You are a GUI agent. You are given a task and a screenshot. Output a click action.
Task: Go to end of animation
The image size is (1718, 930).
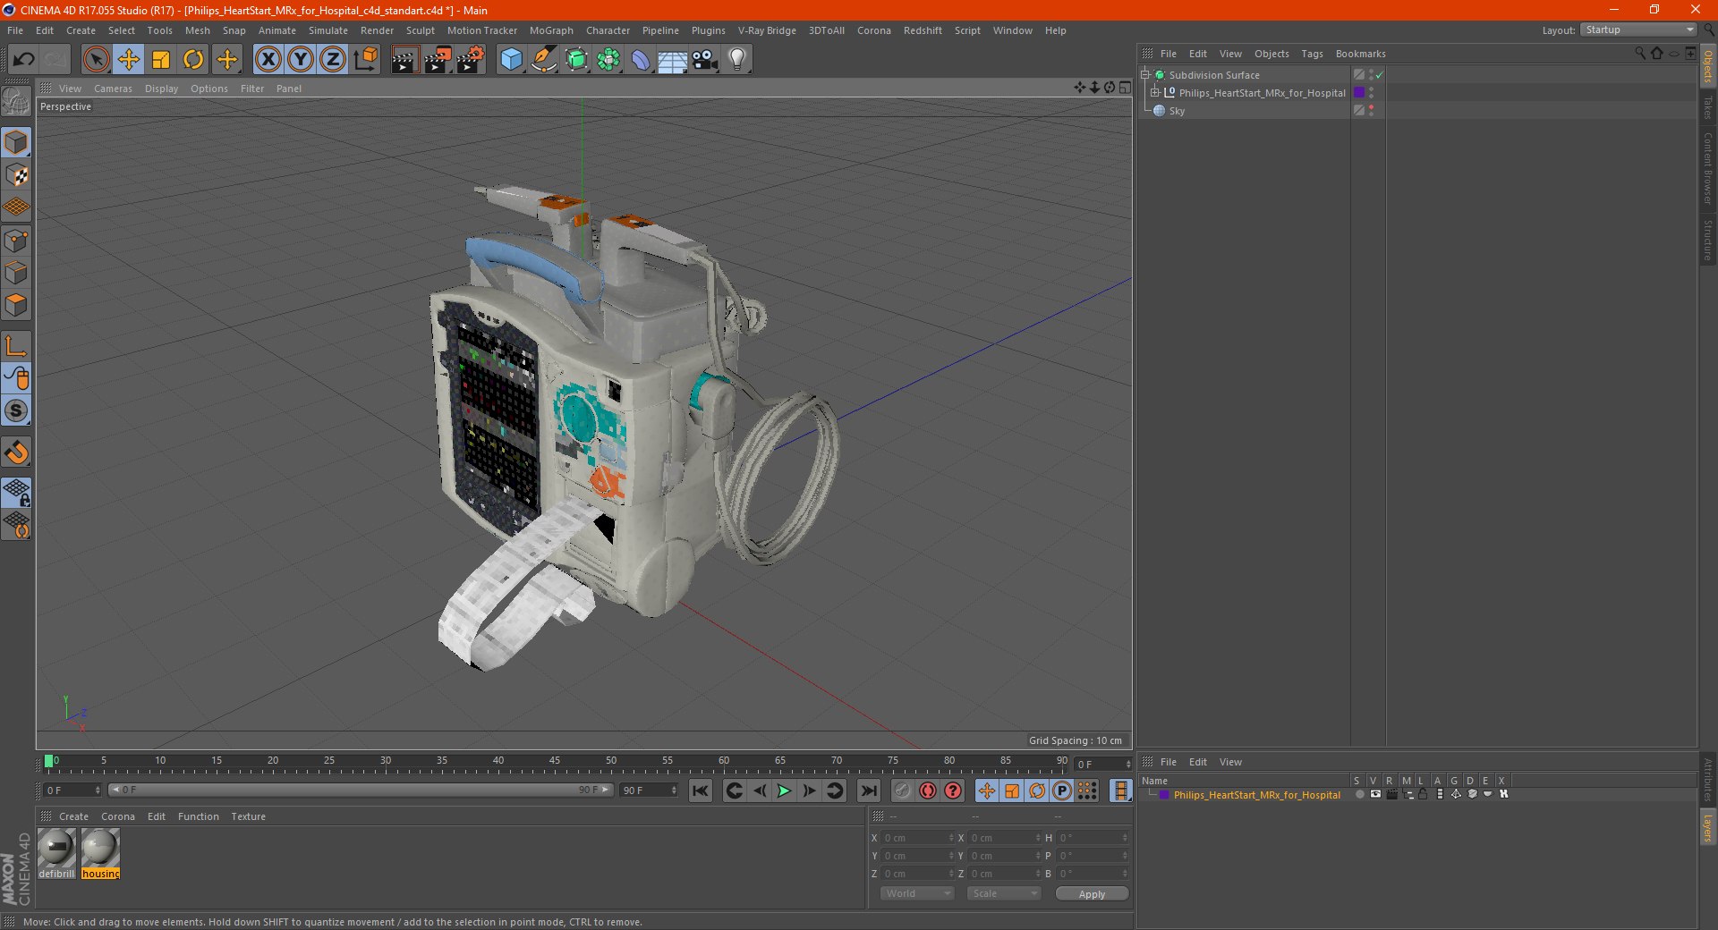[x=868, y=790]
